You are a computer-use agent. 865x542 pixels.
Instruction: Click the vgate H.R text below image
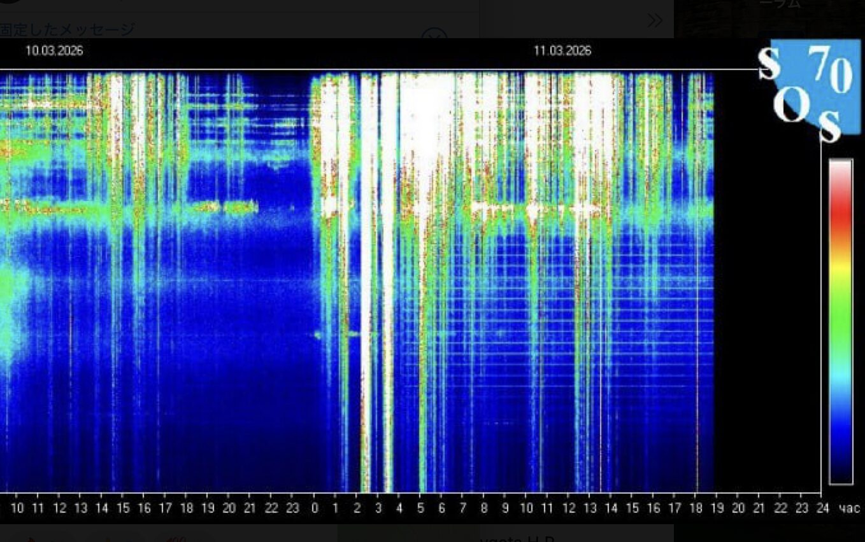pos(517,538)
